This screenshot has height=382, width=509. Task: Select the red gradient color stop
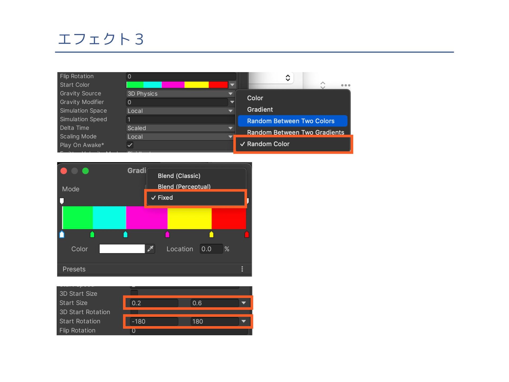(247, 235)
